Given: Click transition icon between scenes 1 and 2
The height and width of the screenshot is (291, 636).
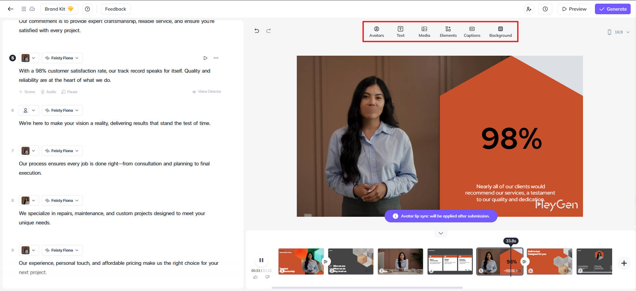Looking at the screenshot, I should [326, 262].
